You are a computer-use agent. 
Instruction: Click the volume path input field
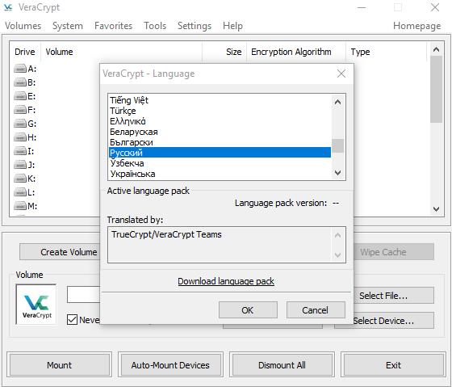coord(84,294)
